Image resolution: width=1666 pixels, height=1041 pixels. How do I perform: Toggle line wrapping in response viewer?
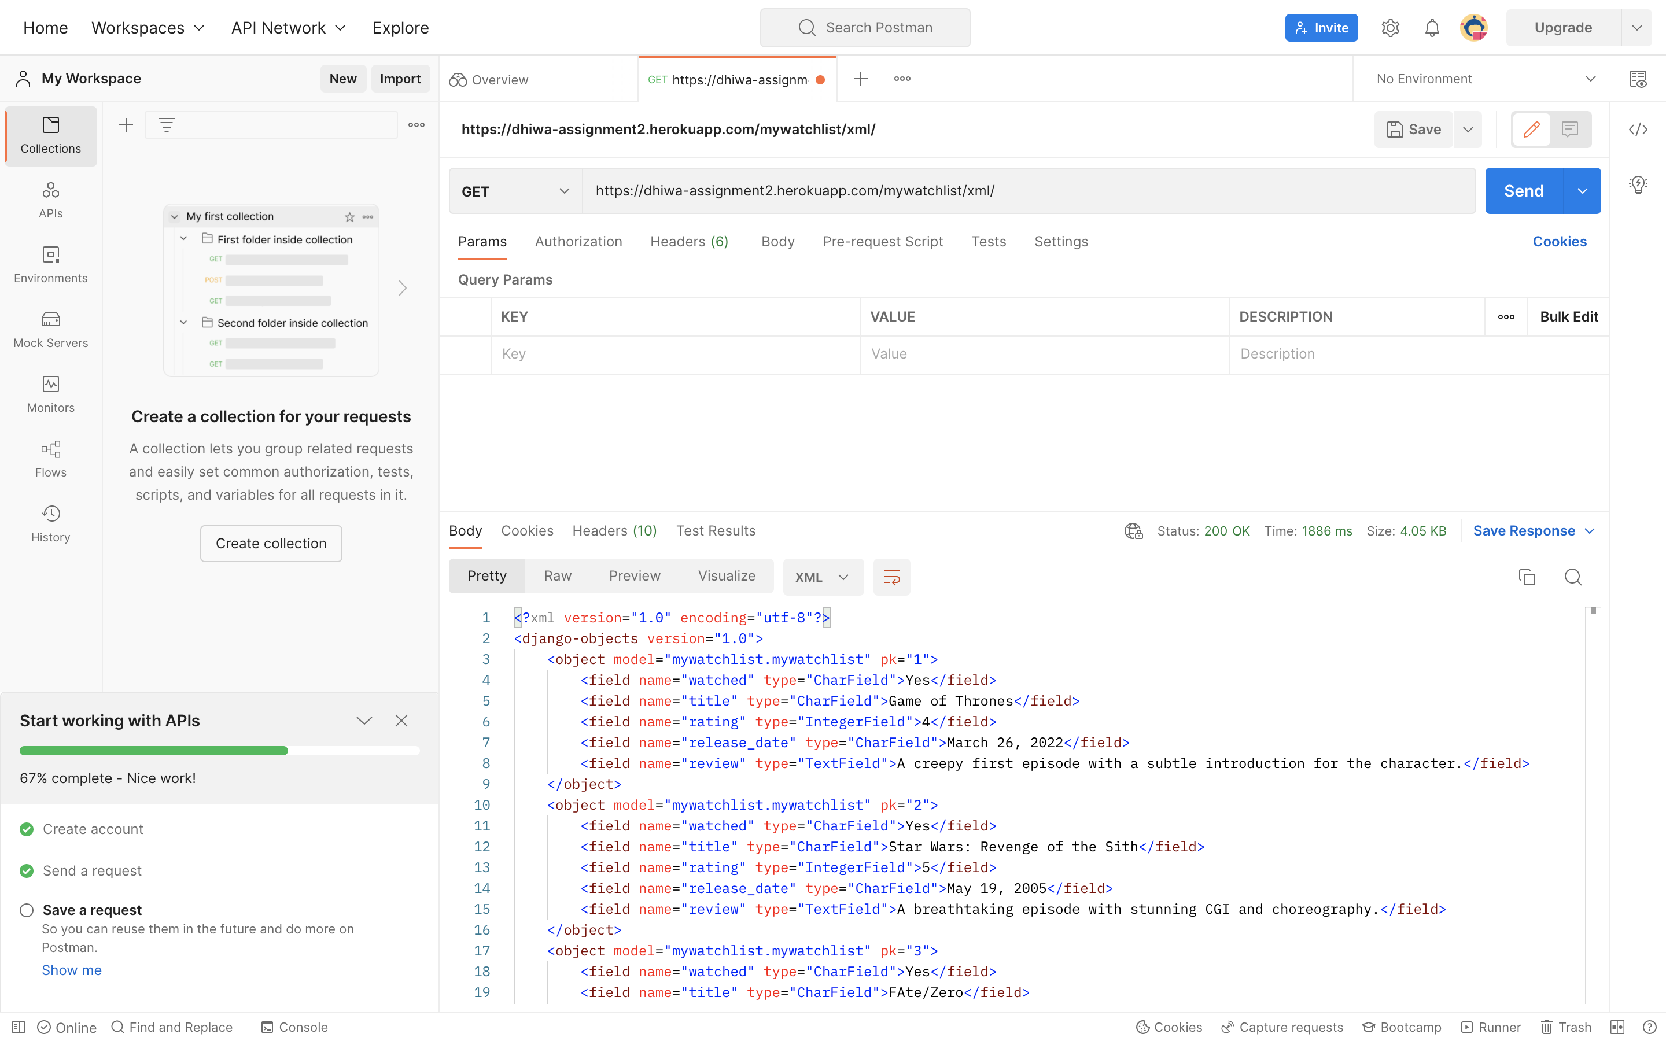click(891, 577)
